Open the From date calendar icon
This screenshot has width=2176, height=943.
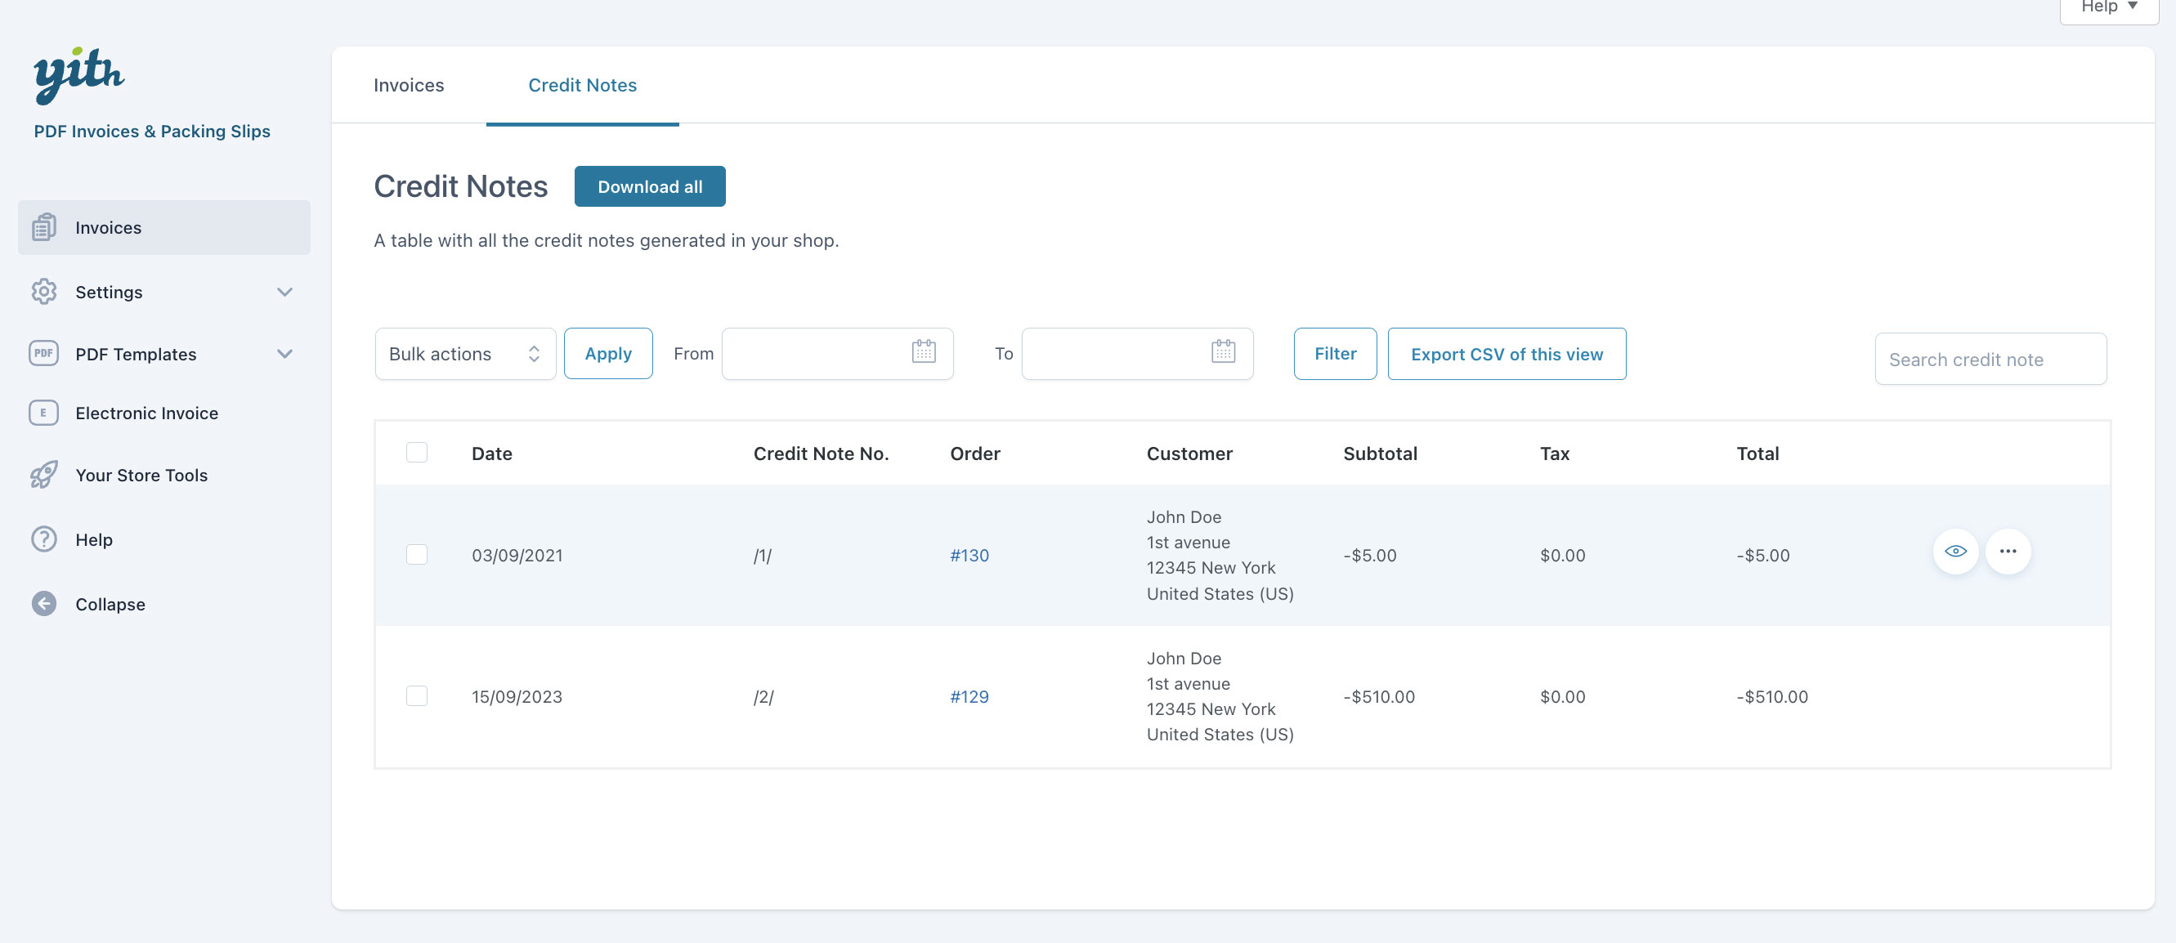[x=923, y=352]
